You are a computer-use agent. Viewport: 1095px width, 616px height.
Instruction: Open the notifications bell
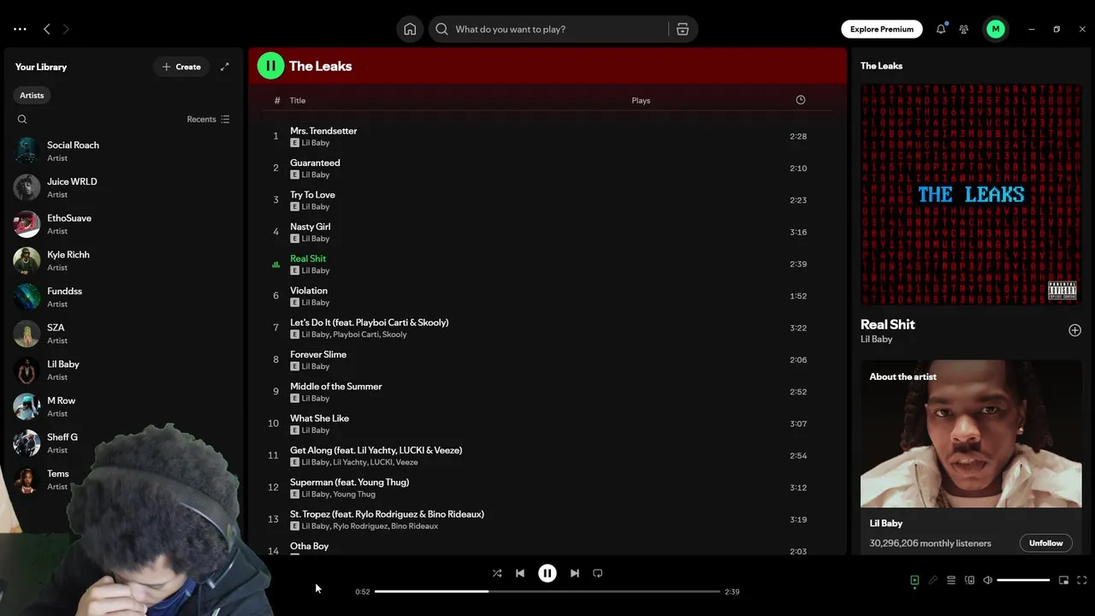pos(941,29)
